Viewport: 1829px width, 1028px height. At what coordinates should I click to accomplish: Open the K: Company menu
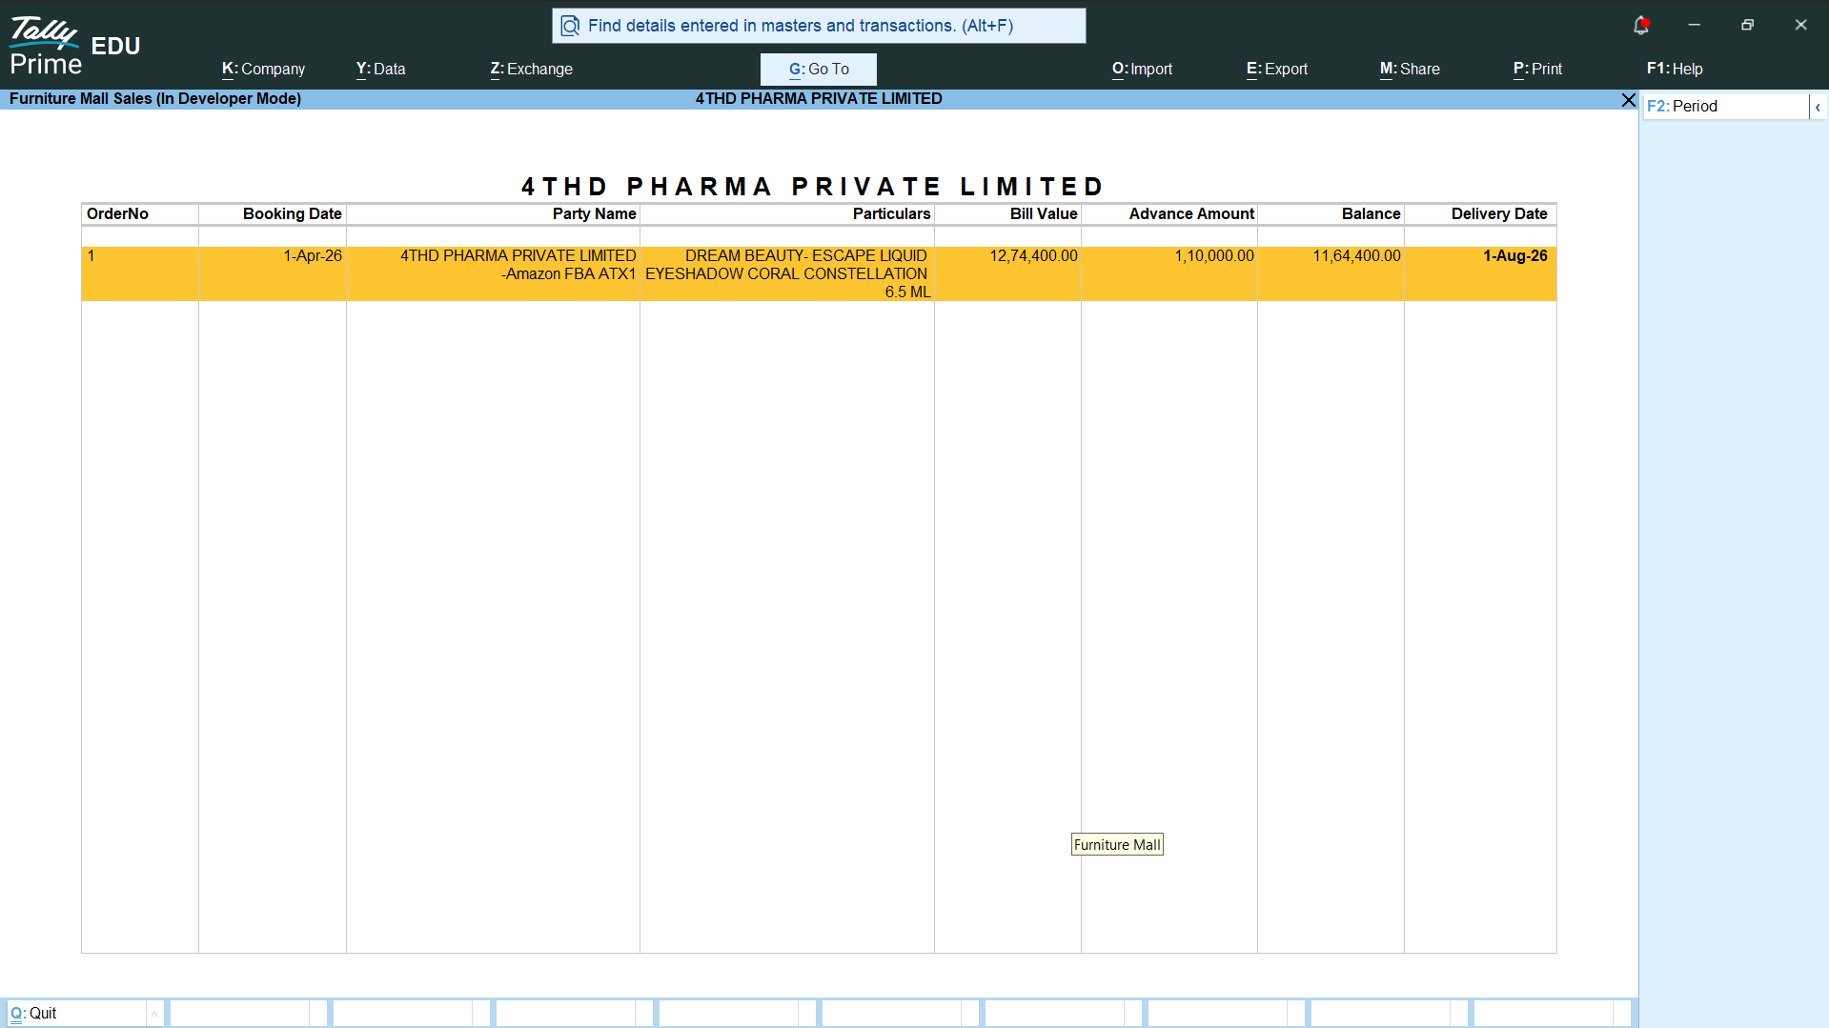coord(263,69)
